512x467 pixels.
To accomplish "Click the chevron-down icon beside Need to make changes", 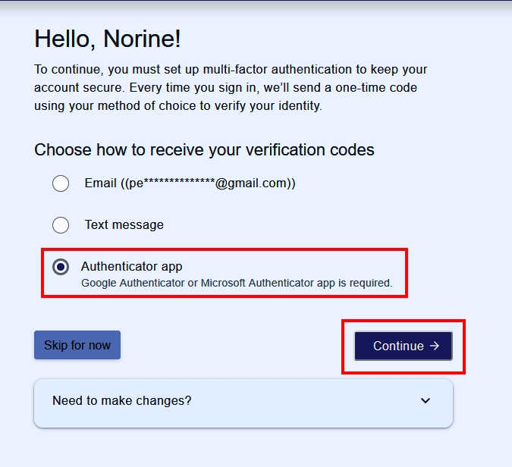I will pyautogui.click(x=425, y=400).
